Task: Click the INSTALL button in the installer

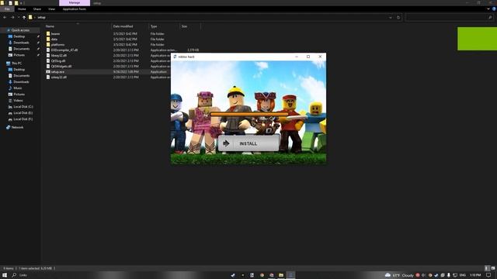Action: 248,143
